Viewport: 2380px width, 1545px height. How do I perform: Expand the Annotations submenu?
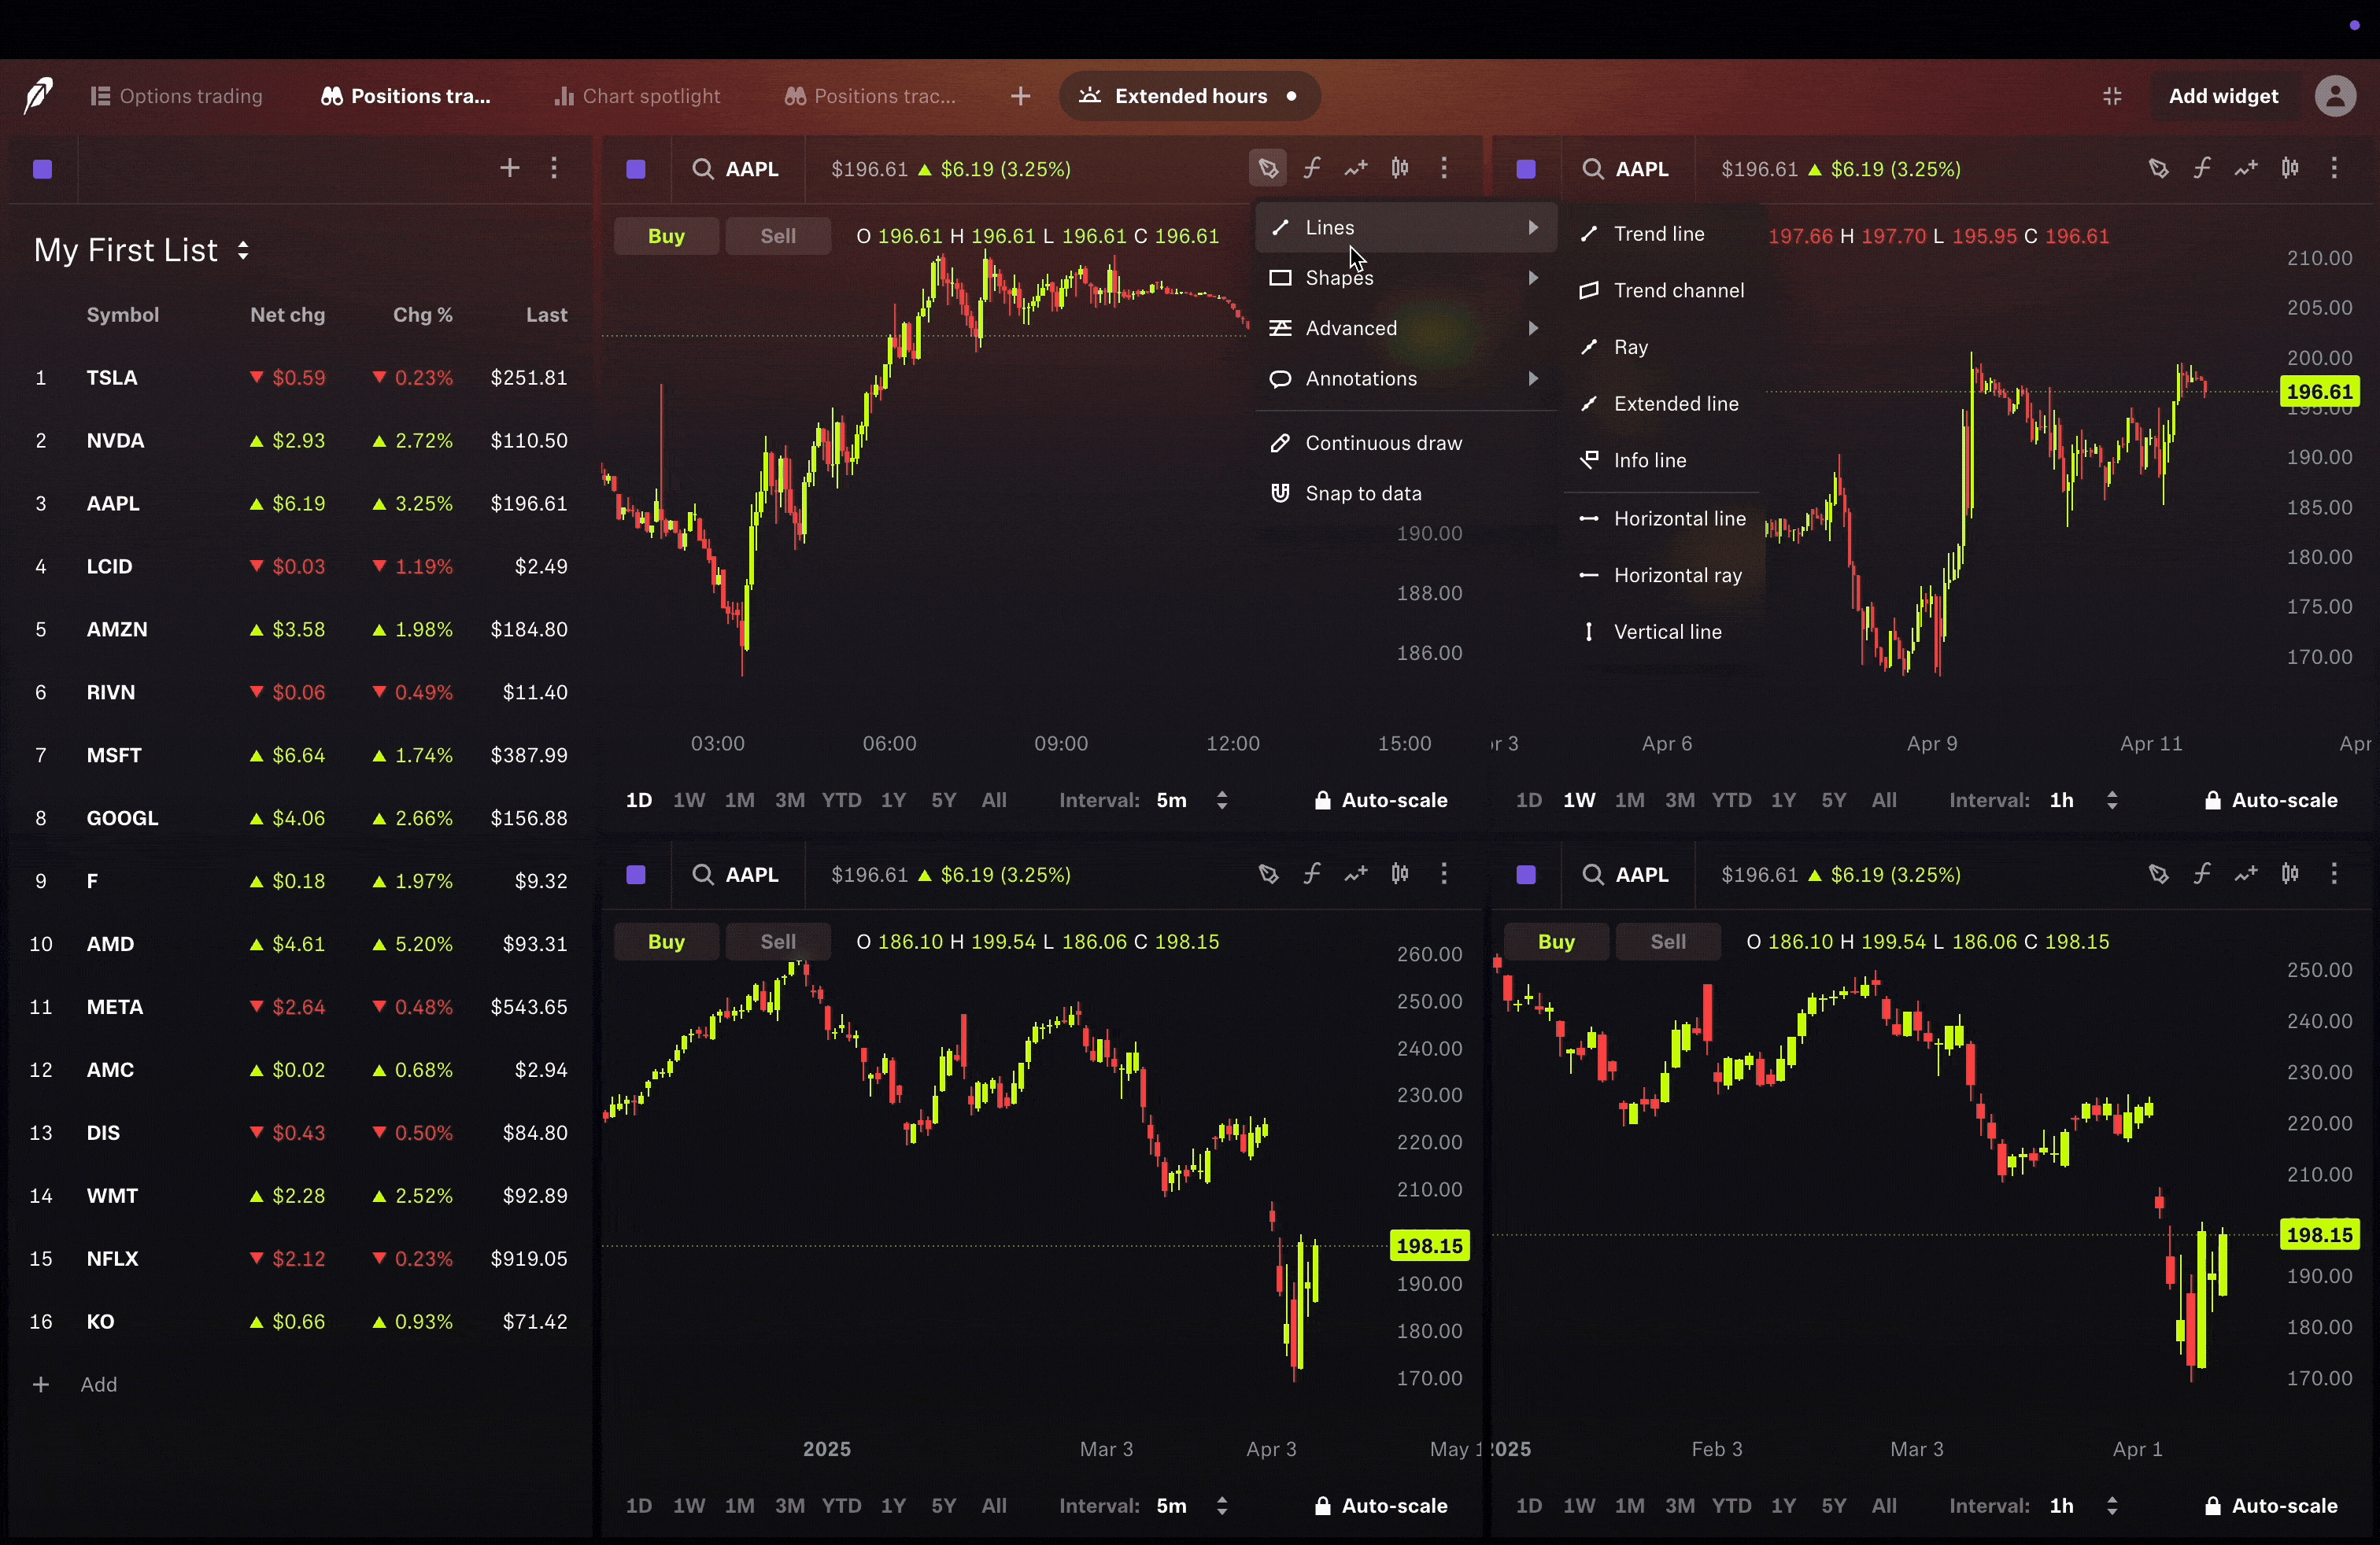point(1406,378)
